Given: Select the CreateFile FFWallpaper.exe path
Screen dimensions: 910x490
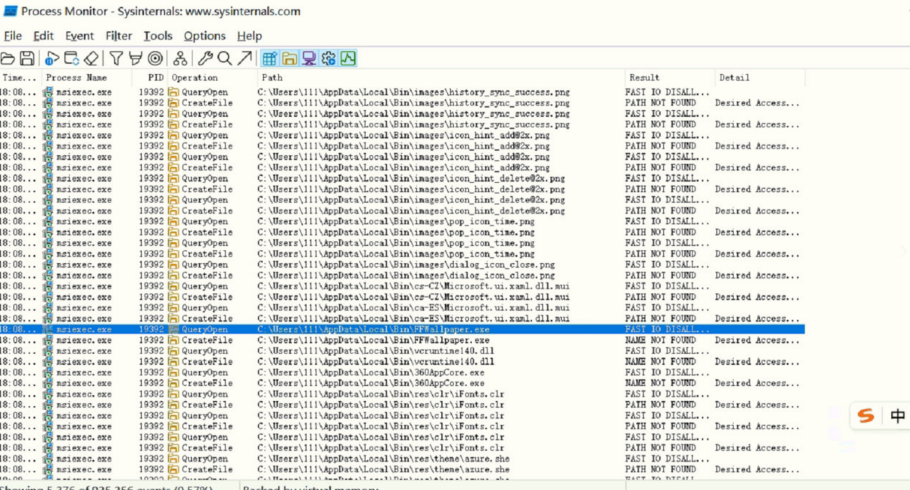Looking at the screenshot, I should 373,340.
